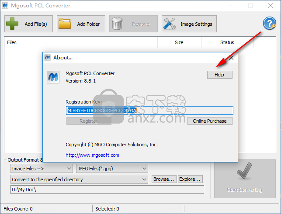Click the blue question mark help icon

pyautogui.click(x=269, y=23)
